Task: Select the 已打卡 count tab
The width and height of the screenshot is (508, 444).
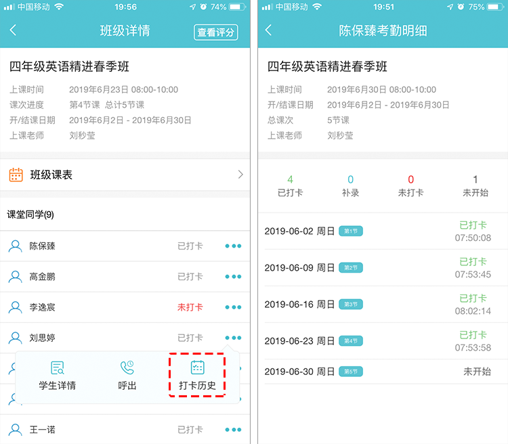Action: [x=290, y=186]
